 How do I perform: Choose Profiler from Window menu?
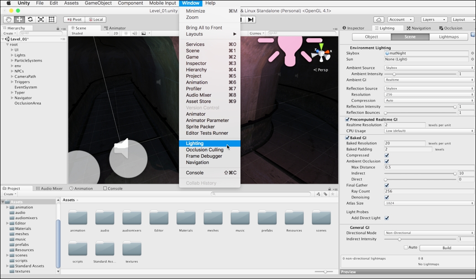click(x=210, y=89)
